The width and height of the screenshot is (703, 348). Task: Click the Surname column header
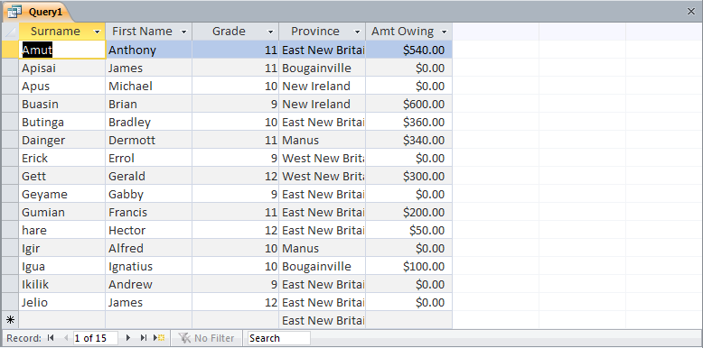click(61, 32)
